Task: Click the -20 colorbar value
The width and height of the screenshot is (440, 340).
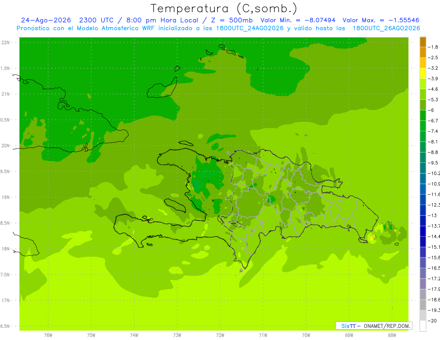Action: [x=432, y=321]
